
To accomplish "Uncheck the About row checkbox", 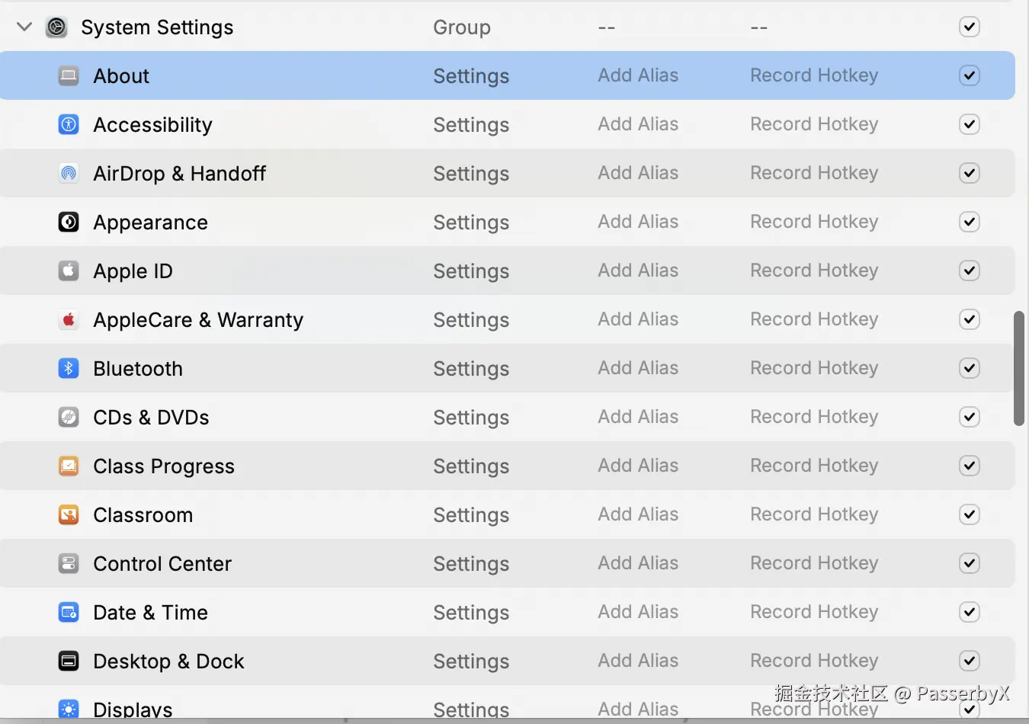I will 969,75.
